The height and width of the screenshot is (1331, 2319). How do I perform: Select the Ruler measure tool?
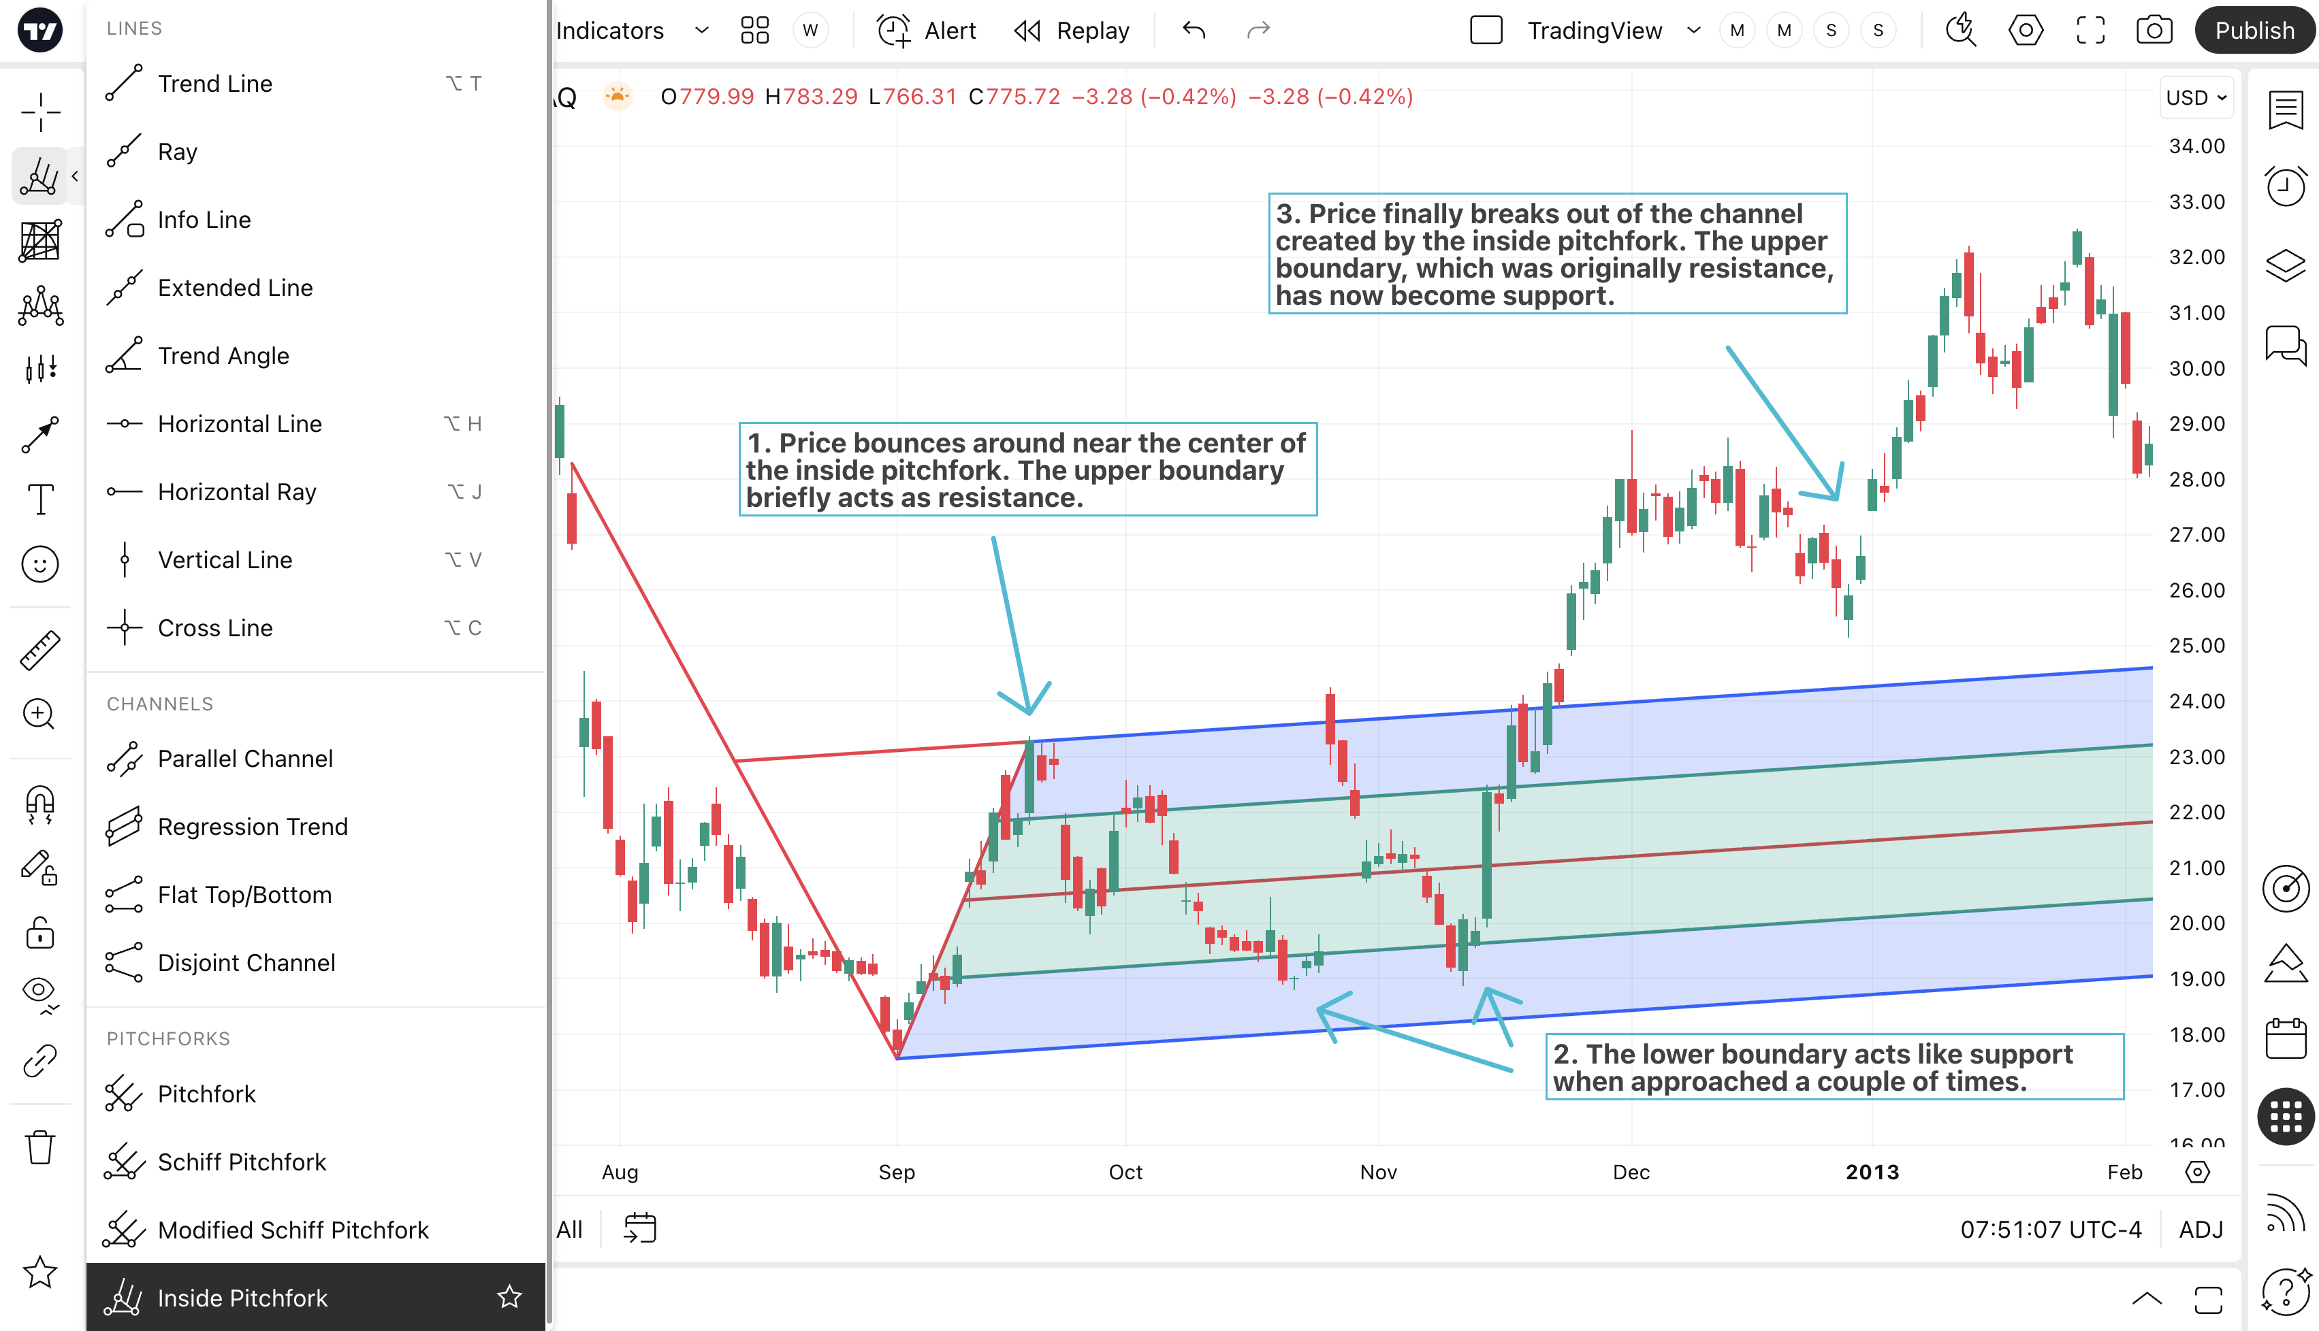click(x=39, y=650)
